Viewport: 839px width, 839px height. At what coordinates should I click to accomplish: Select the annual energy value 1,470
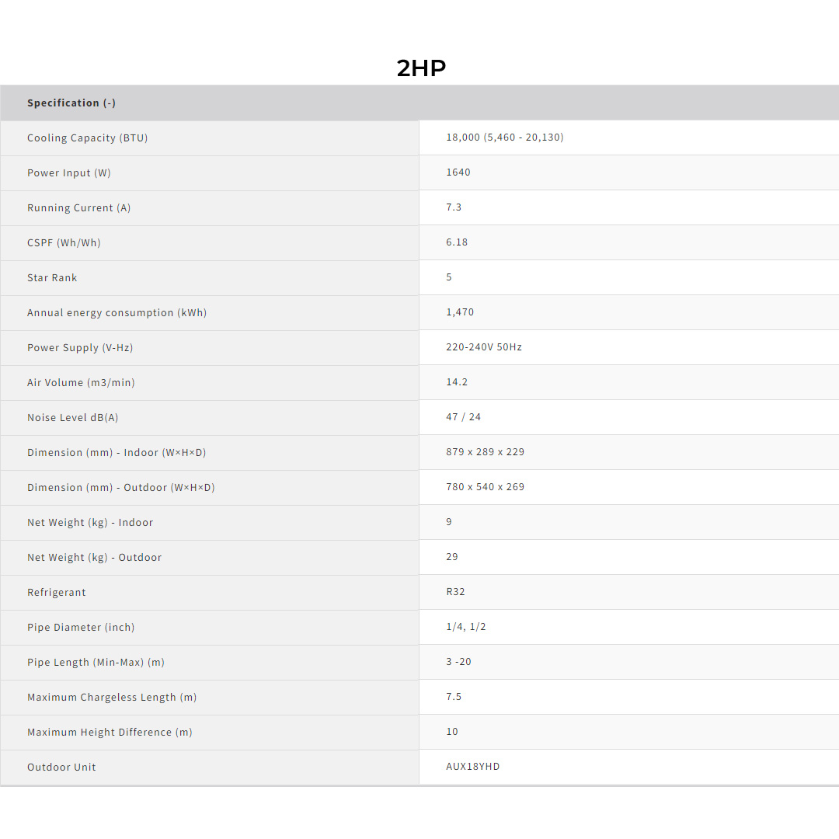pyautogui.click(x=460, y=312)
